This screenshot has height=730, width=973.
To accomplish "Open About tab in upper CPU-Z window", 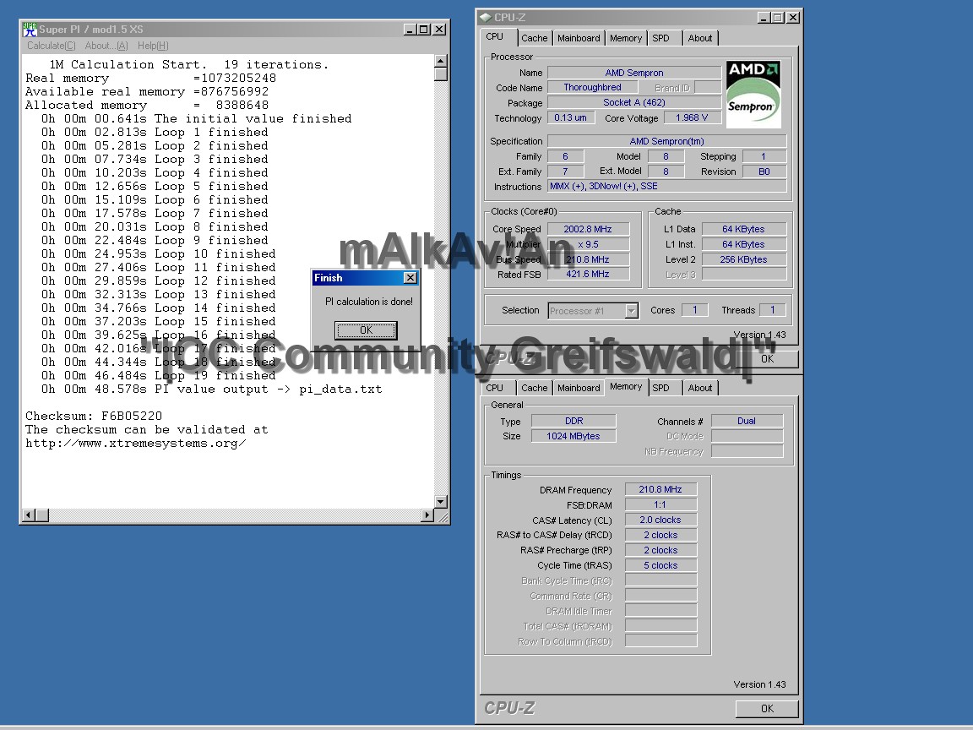I will point(700,38).
